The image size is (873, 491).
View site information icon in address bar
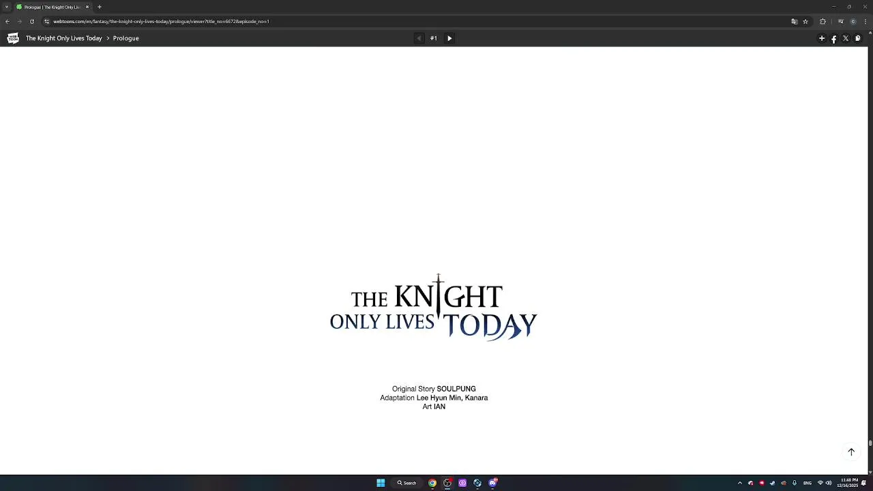[x=47, y=21]
